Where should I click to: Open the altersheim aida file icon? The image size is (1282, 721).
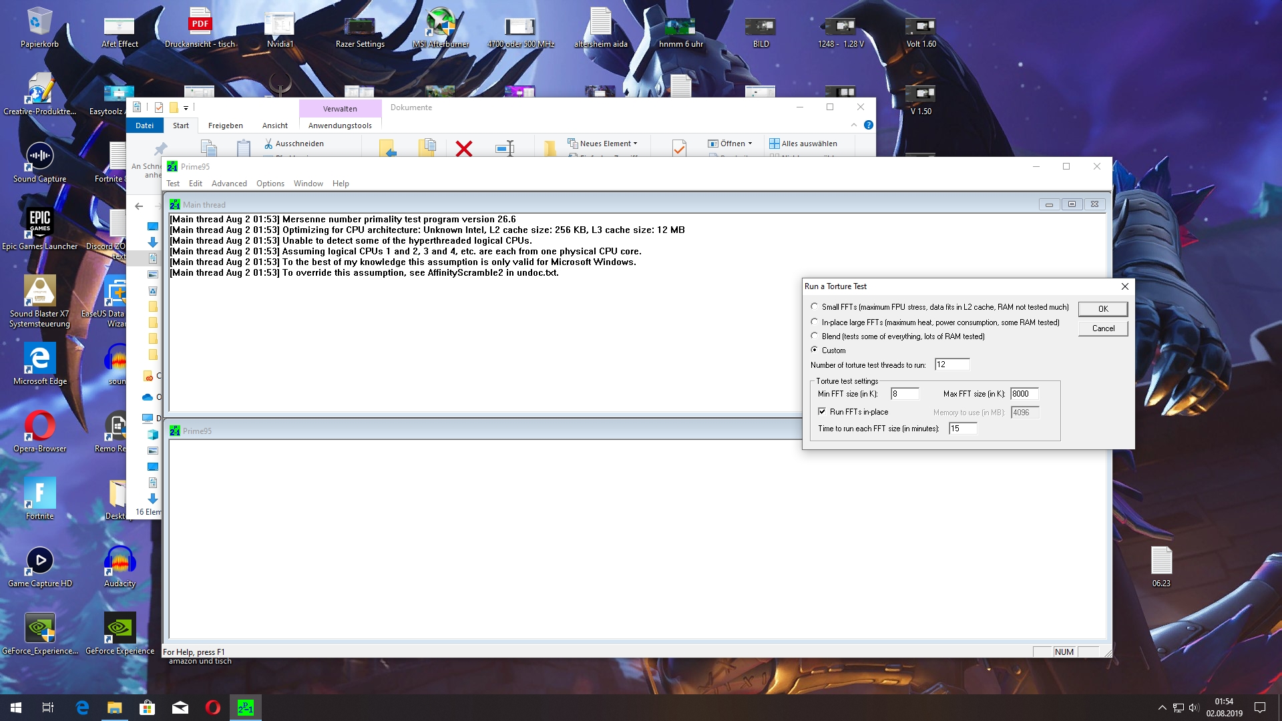(x=600, y=27)
